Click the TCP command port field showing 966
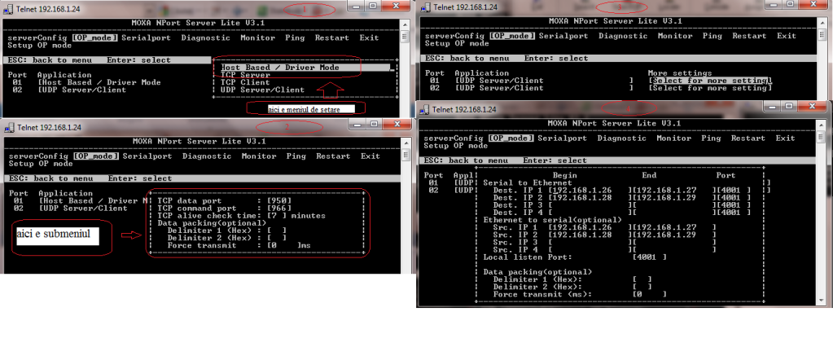833x347 pixels. coord(278,208)
